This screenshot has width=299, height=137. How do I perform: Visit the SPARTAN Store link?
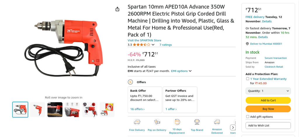click(x=144, y=40)
